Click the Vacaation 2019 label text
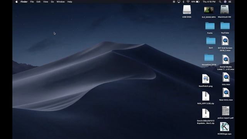 [x=209, y=64]
